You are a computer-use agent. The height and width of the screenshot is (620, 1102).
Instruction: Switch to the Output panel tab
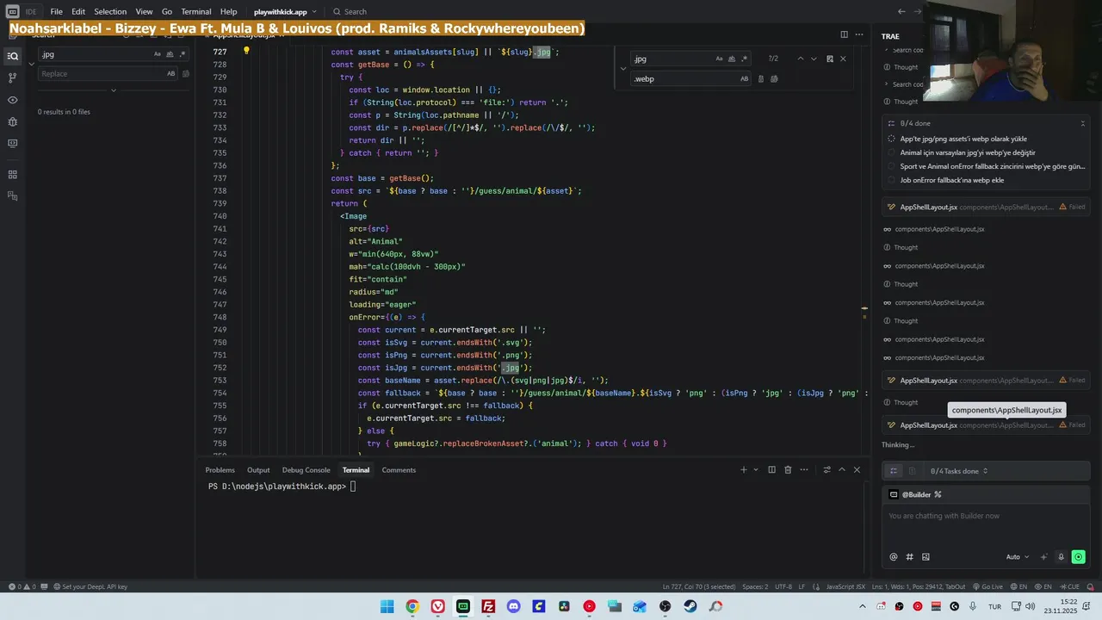pyautogui.click(x=258, y=470)
